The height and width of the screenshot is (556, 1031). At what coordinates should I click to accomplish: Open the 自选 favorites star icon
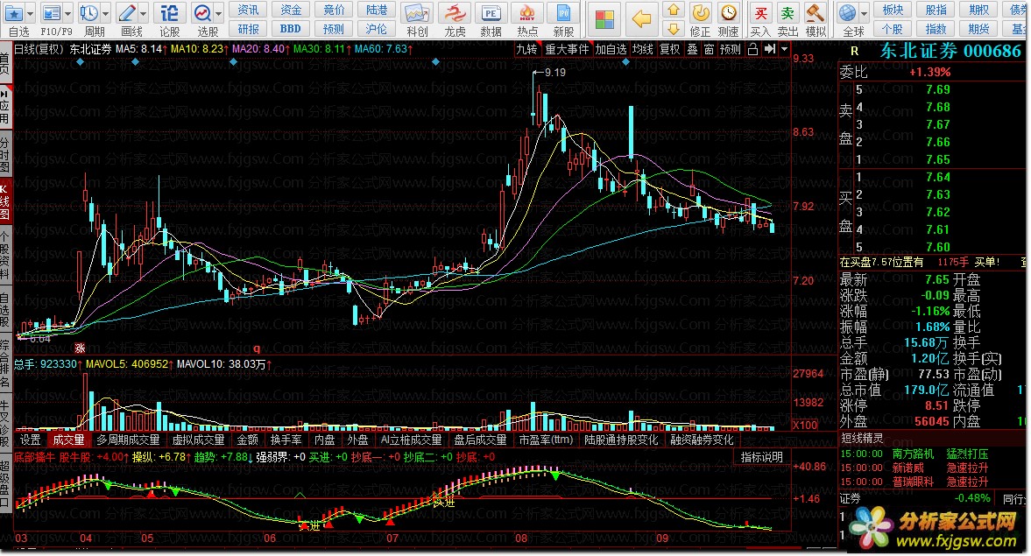pos(13,12)
